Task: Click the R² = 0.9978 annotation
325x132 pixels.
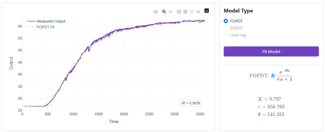Action: coord(191,103)
